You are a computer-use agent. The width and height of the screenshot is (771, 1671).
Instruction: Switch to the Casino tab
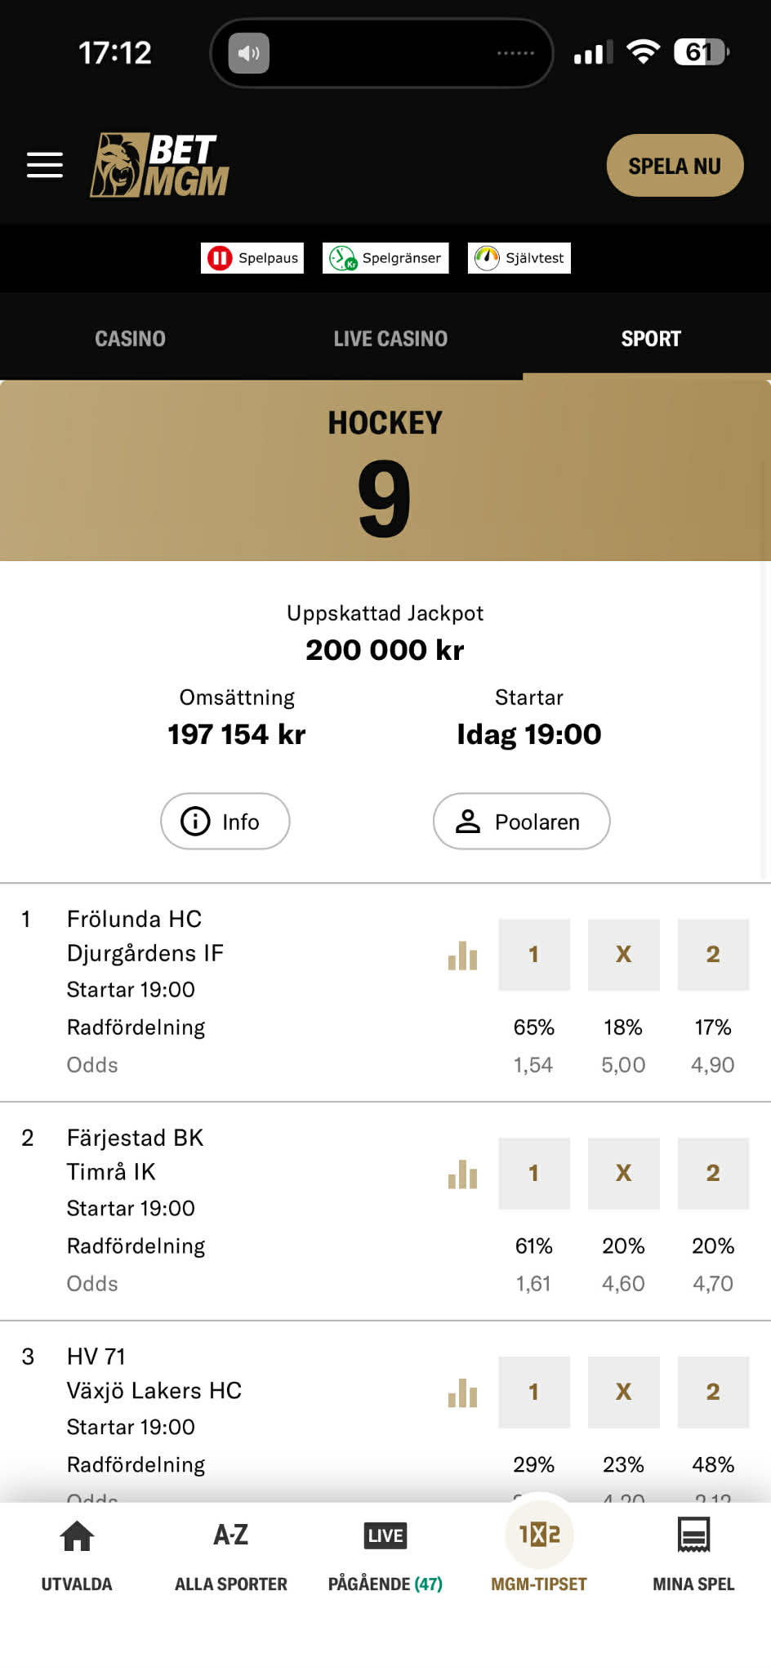[x=130, y=338]
